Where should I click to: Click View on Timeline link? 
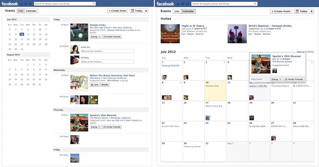pyautogui.click(x=305, y=52)
